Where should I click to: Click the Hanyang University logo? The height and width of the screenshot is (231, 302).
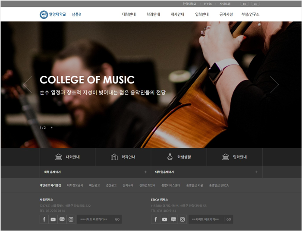pos(53,15)
